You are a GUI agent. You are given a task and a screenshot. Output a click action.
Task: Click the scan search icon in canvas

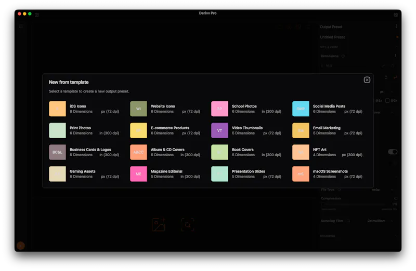click(188, 225)
